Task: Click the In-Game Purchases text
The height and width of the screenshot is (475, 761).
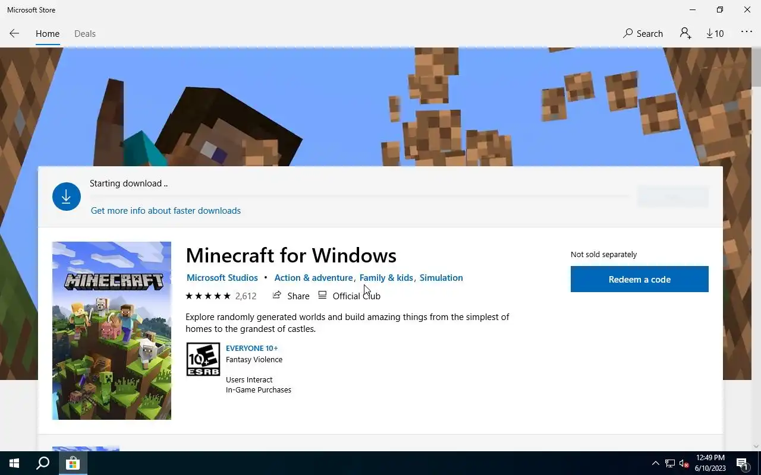Action: (259, 390)
